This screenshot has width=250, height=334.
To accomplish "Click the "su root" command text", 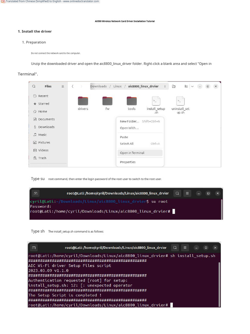I will (x=160, y=202).
